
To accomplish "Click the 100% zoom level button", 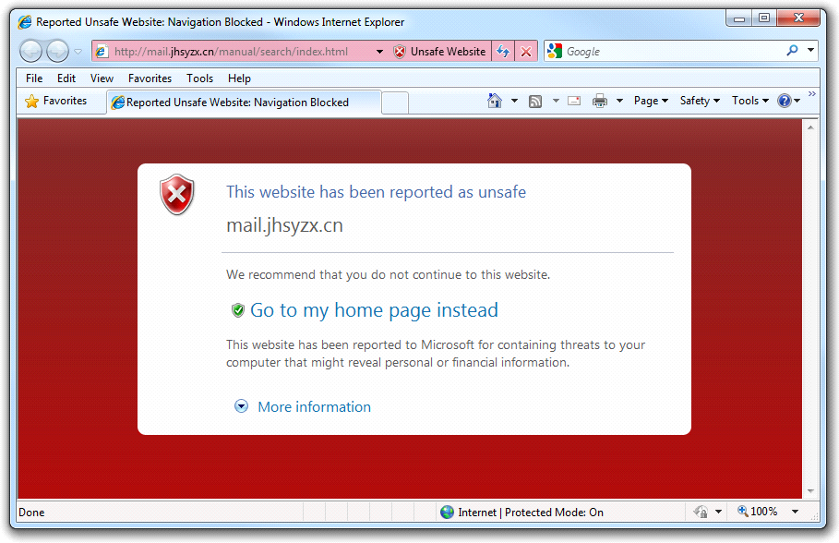I will click(x=758, y=512).
